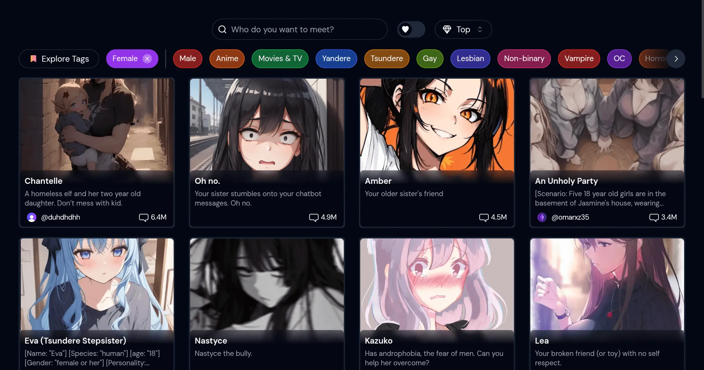Click the diamond icon beside Top
Screen dimensions: 704x370
(x=447, y=29)
